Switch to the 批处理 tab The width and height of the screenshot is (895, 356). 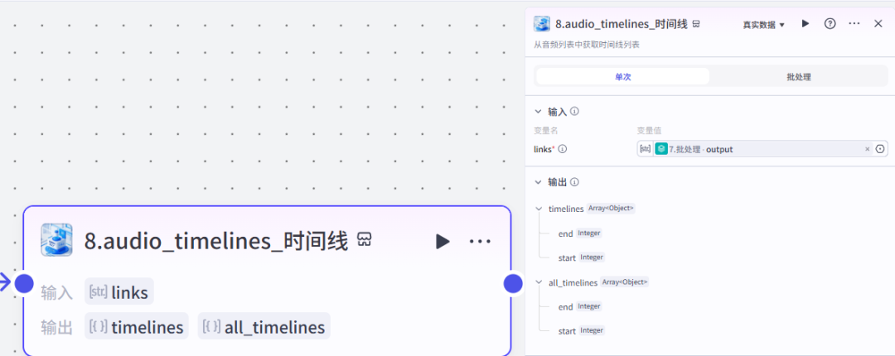pyautogui.click(x=799, y=76)
